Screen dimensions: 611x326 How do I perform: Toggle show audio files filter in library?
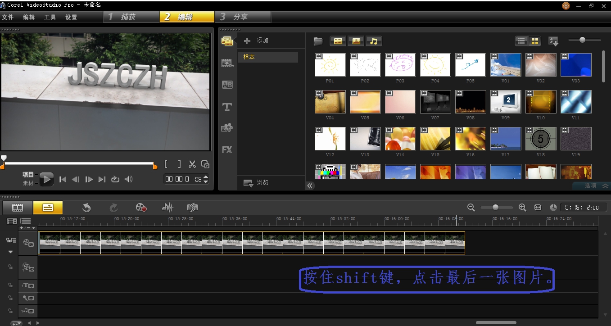pyautogui.click(x=374, y=41)
